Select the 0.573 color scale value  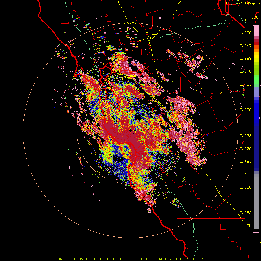pyautogui.click(x=246, y=136)
